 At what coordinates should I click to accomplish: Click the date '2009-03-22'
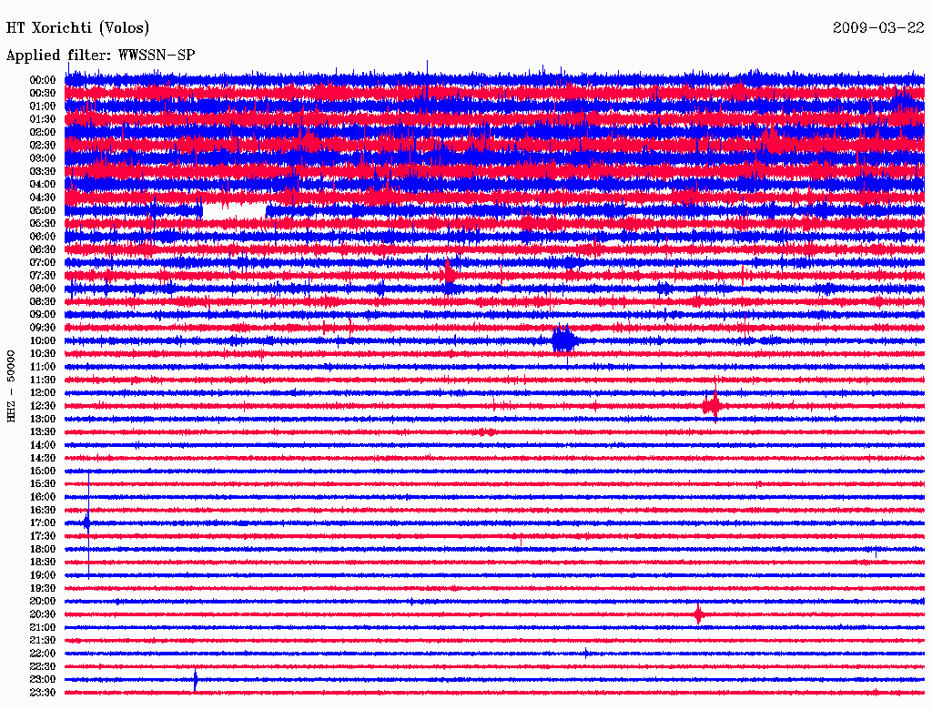pyautogui.click(x=878, y=28)
